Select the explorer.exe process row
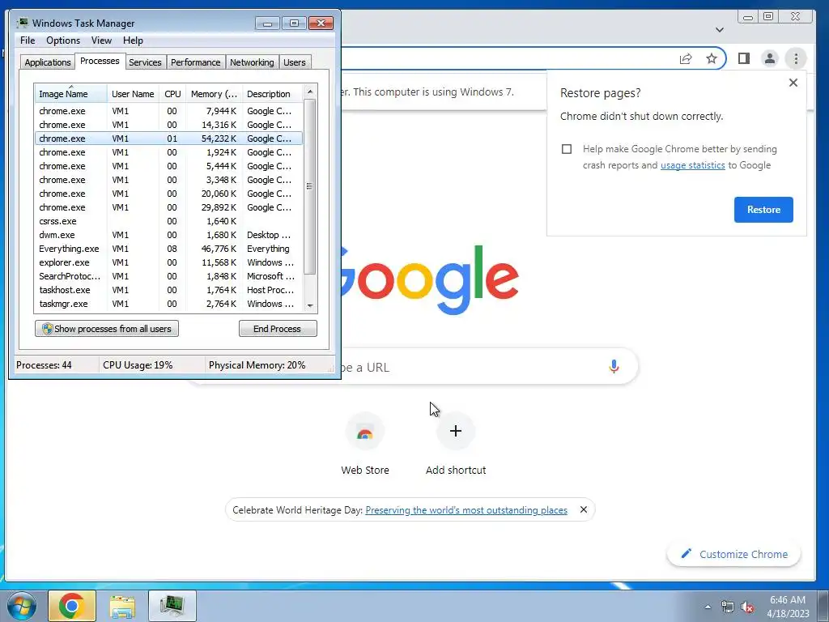 click(x=168, y=262)
